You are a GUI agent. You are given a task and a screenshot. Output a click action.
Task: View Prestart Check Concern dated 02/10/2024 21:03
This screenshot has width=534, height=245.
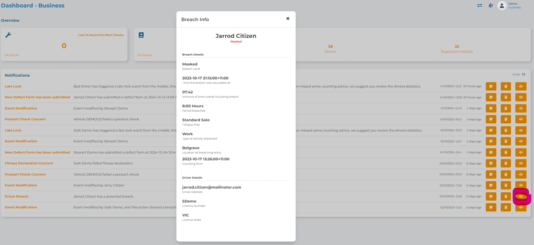pyautogui.click(x=521, y=174)
